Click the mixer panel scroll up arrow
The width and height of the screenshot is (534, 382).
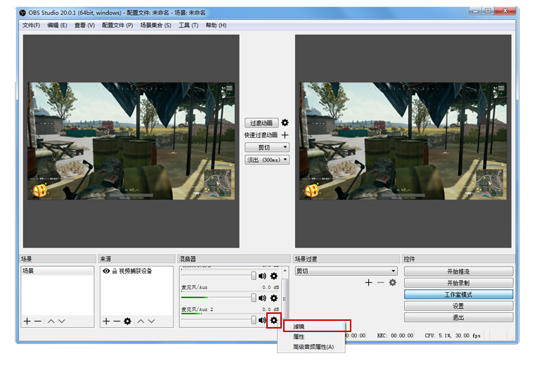[x=285, y=271]
